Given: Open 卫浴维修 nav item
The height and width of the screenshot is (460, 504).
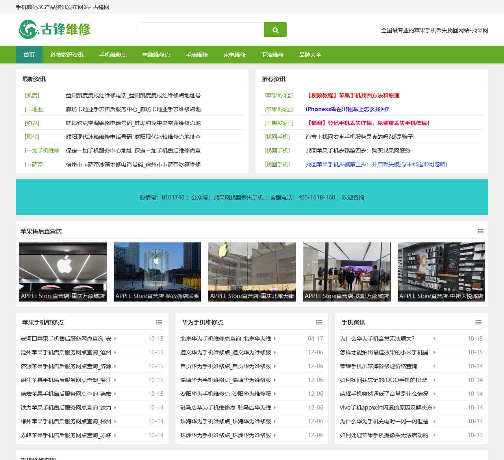Looking at the screenshot, I should tap(272, 55).
